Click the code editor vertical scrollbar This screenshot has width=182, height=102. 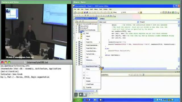[x=179, y=46]
